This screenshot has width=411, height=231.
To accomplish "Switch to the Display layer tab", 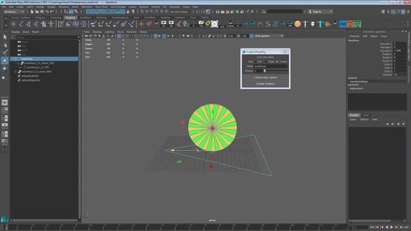I will pos(354,116).
